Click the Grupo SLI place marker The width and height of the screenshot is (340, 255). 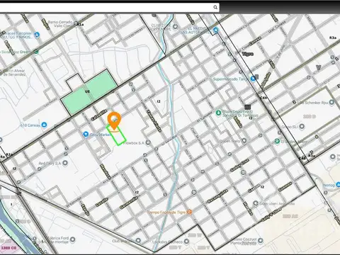coord(302,127)
